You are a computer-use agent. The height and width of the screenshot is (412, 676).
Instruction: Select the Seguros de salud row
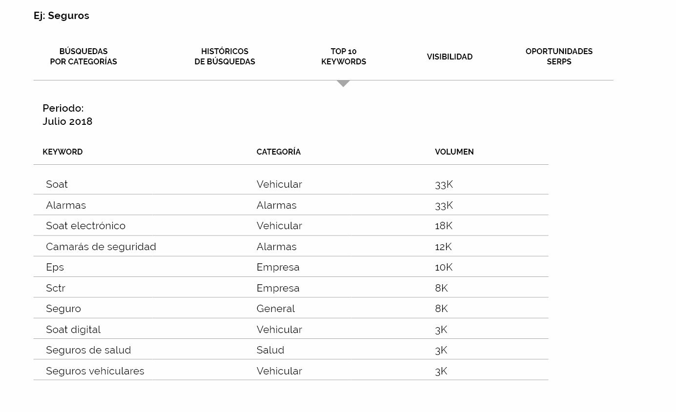coord(291,350)
